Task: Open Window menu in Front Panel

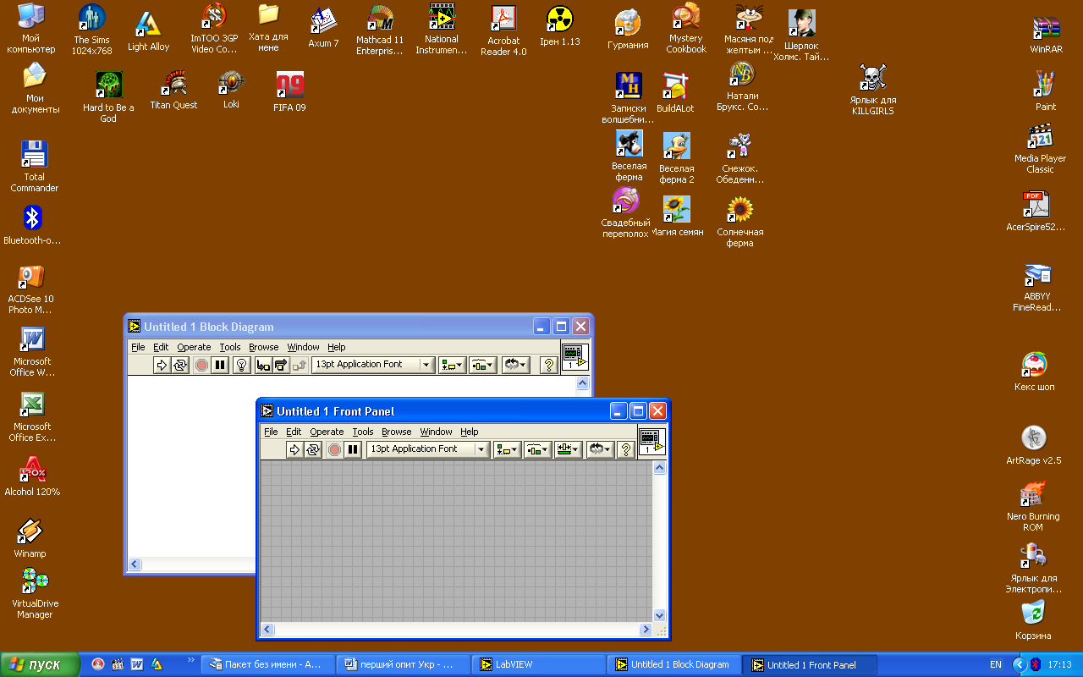Action: coord(437,432)
